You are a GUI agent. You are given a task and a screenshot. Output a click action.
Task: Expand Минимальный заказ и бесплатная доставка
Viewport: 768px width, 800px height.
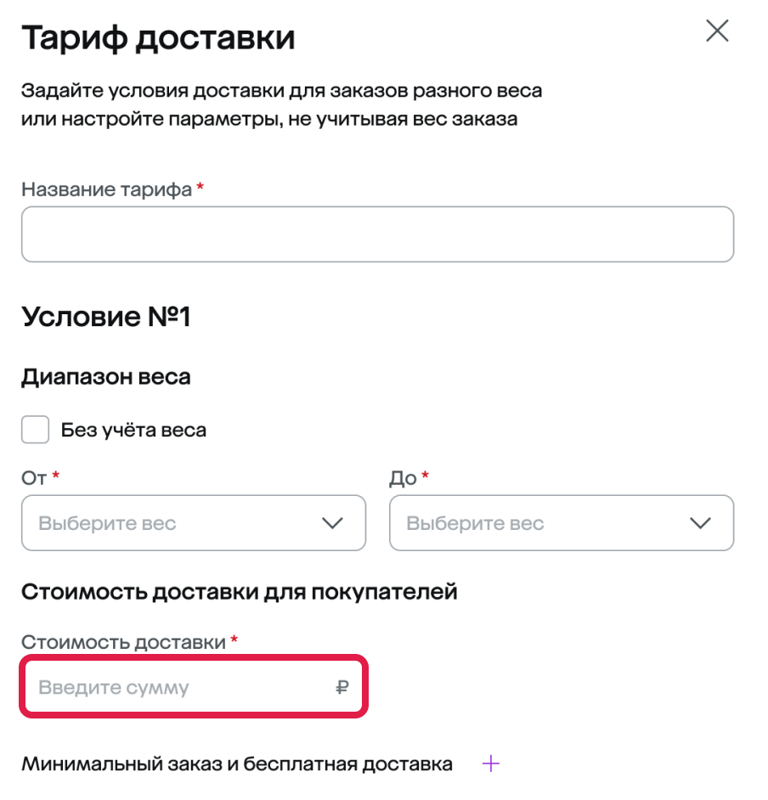237,764
